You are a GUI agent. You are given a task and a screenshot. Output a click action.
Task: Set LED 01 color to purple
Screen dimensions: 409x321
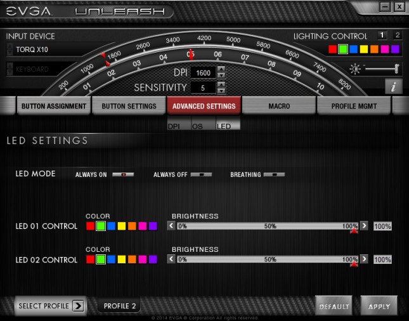153,226
